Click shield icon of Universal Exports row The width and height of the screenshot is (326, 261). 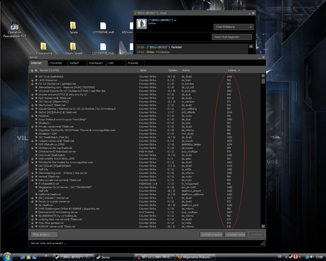[36, 91]
